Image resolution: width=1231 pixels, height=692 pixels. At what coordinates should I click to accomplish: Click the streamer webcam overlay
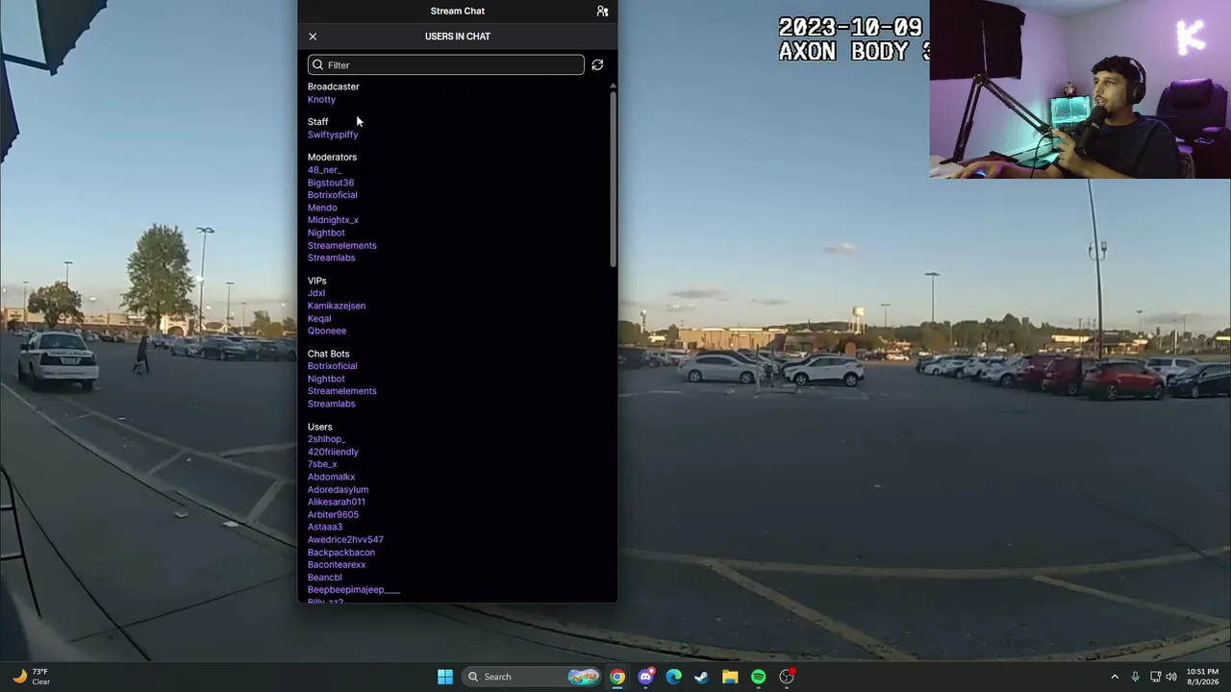(1080, 89)
